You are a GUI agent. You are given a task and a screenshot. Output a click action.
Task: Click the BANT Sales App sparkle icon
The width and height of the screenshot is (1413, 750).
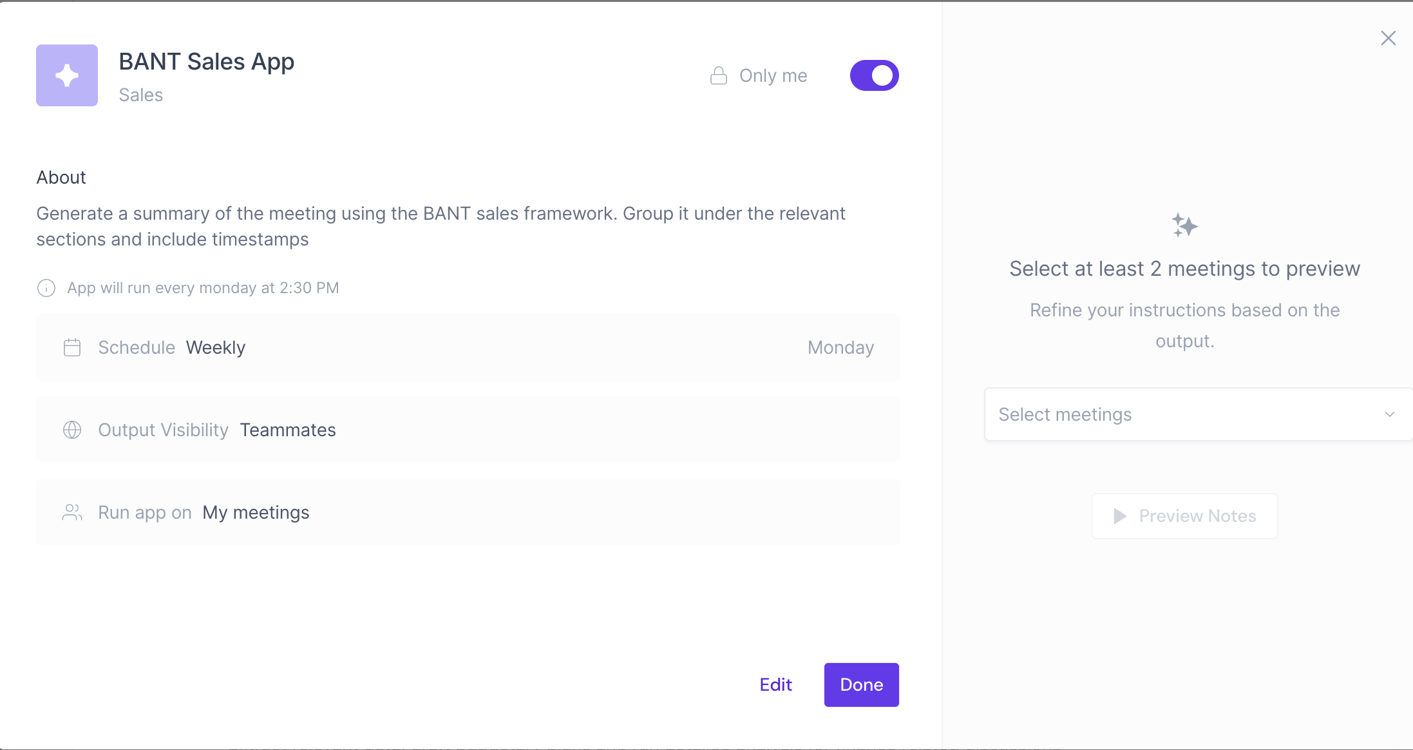coord(67,75)
